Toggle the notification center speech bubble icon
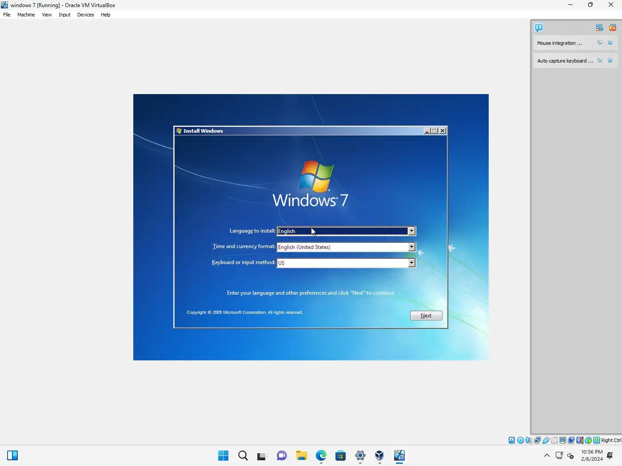The width and height of the screenshot is (622, 466). click(539, 28)
